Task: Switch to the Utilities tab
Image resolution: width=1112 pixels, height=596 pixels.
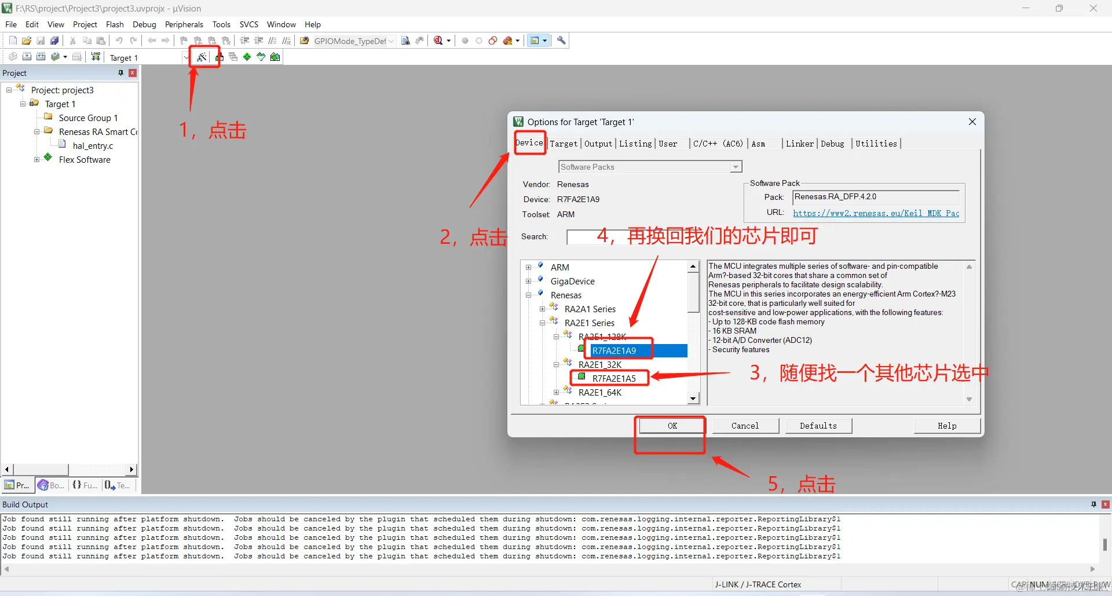Action: coord(876,144)
